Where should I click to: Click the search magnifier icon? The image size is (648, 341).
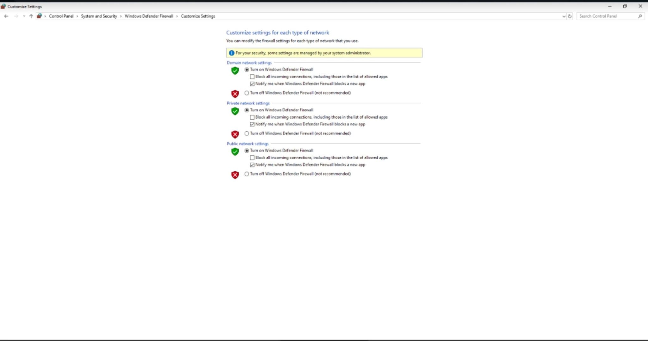click(x=640, y=16)
